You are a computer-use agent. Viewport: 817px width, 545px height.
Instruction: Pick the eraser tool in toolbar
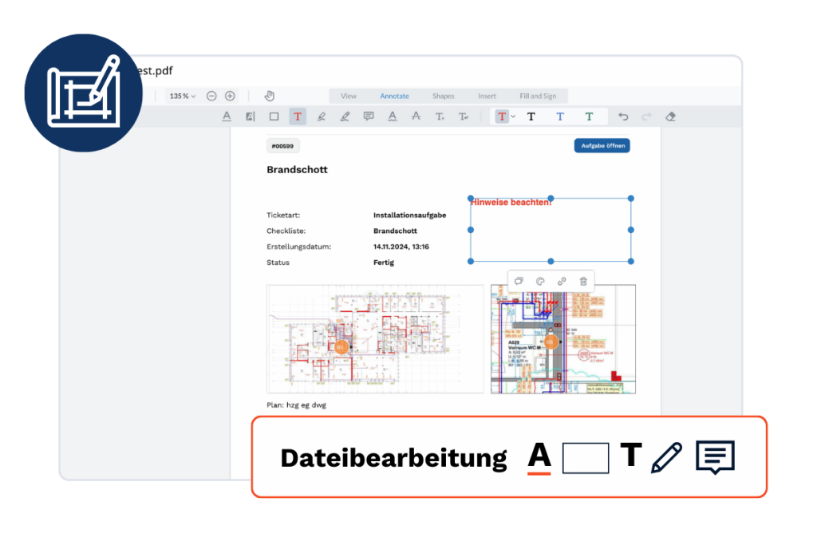click(670, 117)
